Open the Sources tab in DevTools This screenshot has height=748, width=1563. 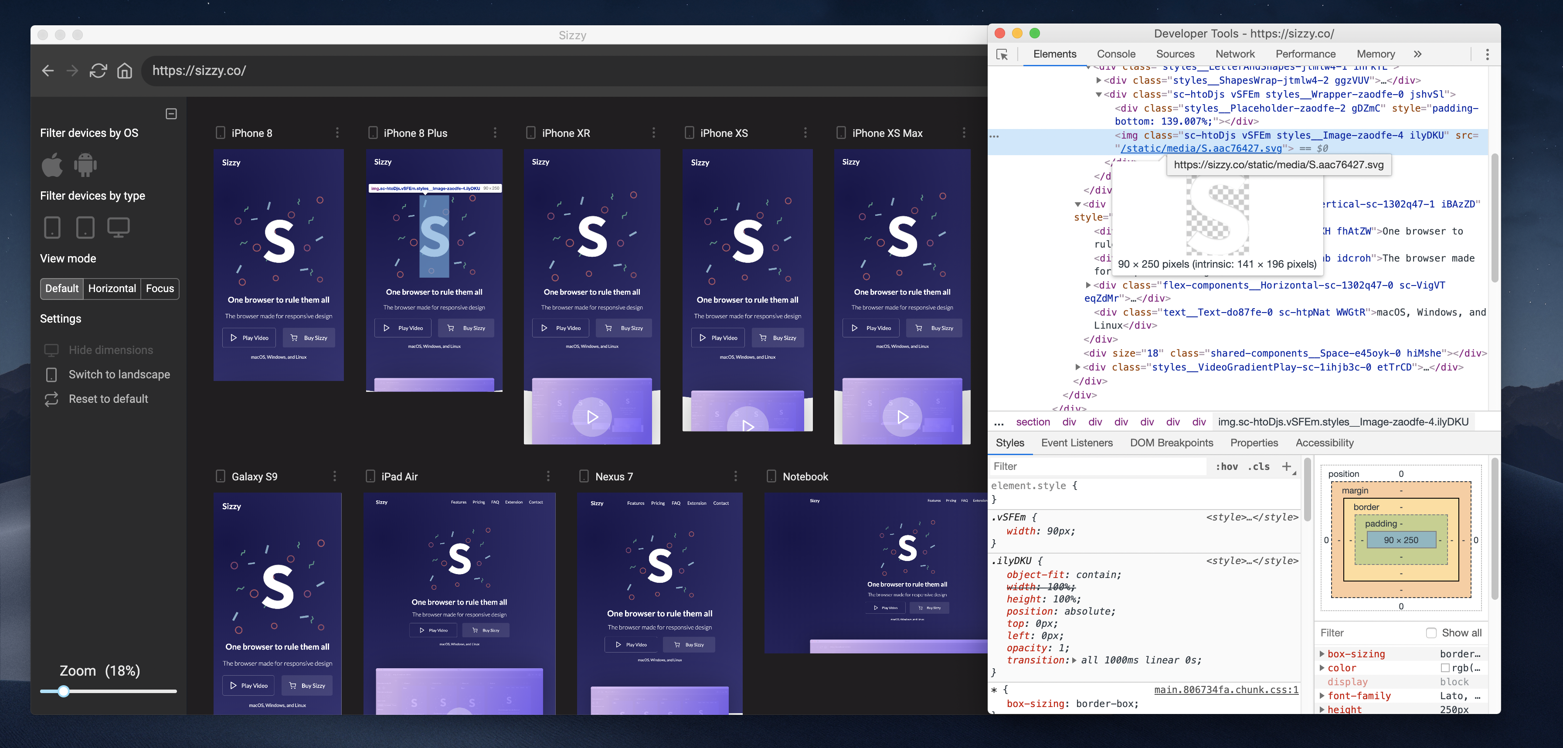pyautogui.click(x=1175, y=54)
